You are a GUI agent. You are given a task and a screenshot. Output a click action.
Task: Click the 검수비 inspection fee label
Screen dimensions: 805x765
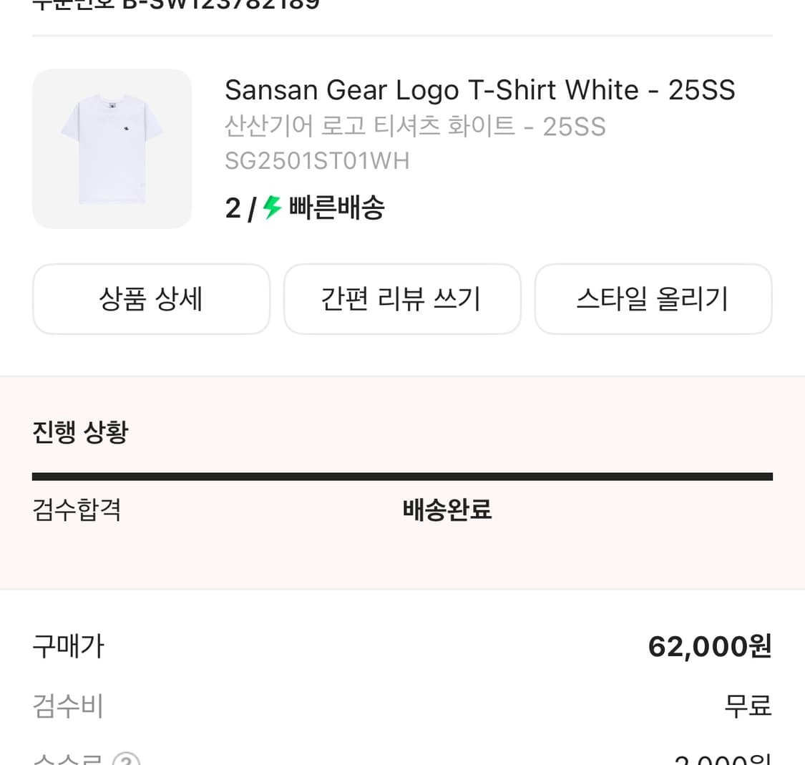click(69, 706)
